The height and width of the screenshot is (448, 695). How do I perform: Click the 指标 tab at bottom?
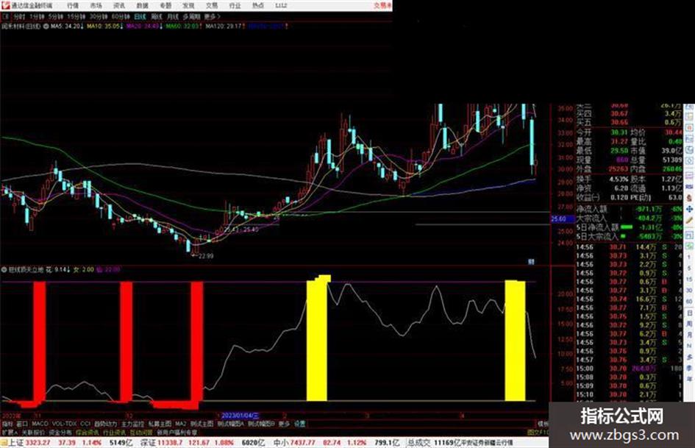point(7,424)
